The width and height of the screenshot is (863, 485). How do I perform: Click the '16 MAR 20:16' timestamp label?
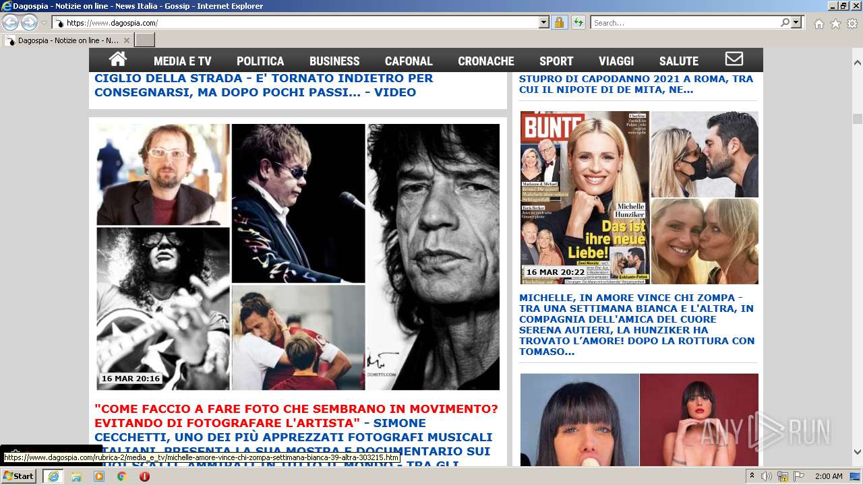coord(131,379)
